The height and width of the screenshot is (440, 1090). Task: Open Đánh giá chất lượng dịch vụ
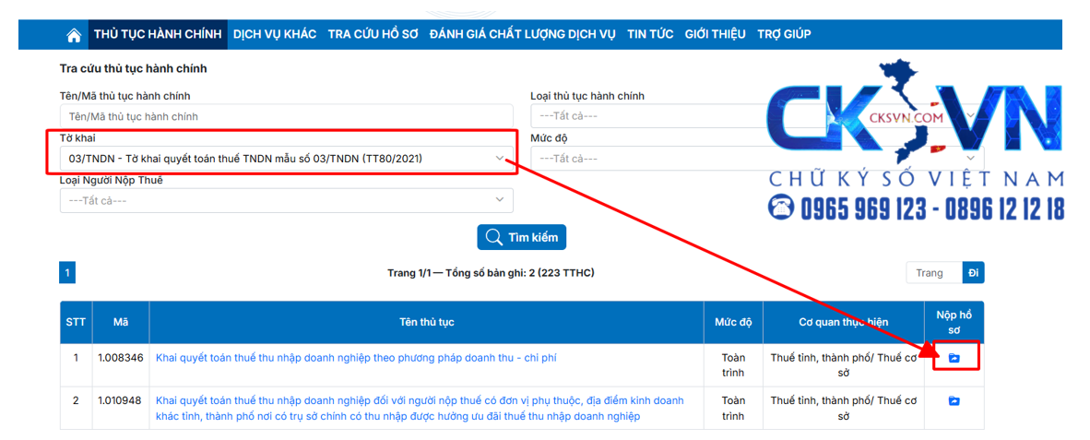[x=522, y=34]
